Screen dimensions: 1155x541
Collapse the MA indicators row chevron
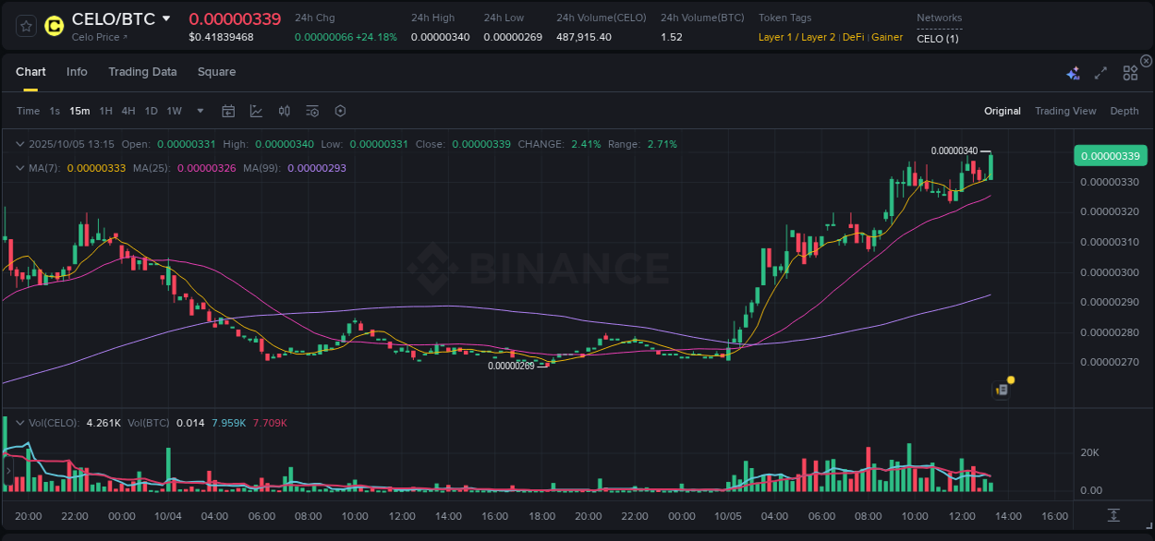pos(20,168)
